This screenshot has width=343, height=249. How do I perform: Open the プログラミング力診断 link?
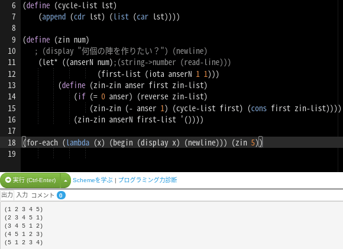pyautogui.click(x=148, y=180)
